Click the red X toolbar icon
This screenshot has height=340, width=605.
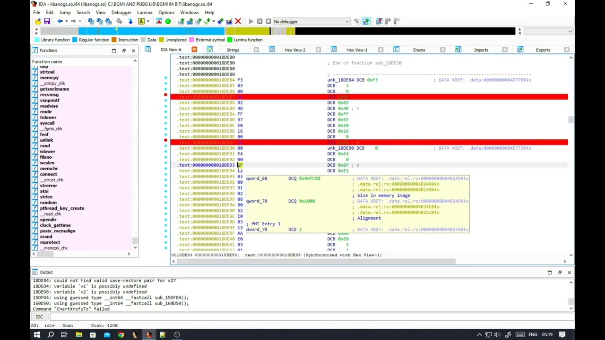(x=238, y=21)
